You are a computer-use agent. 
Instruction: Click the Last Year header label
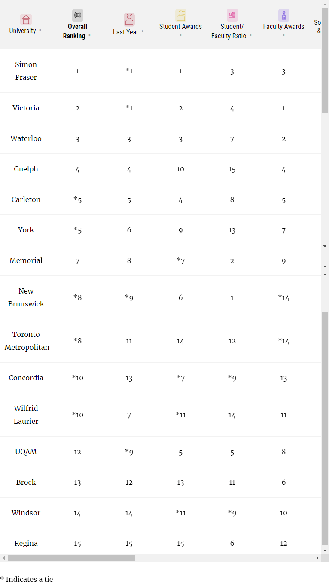[x=125, y=32]
